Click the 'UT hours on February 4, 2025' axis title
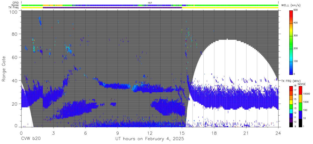This screenshot has width=313, height=144. tap(150, 139)
